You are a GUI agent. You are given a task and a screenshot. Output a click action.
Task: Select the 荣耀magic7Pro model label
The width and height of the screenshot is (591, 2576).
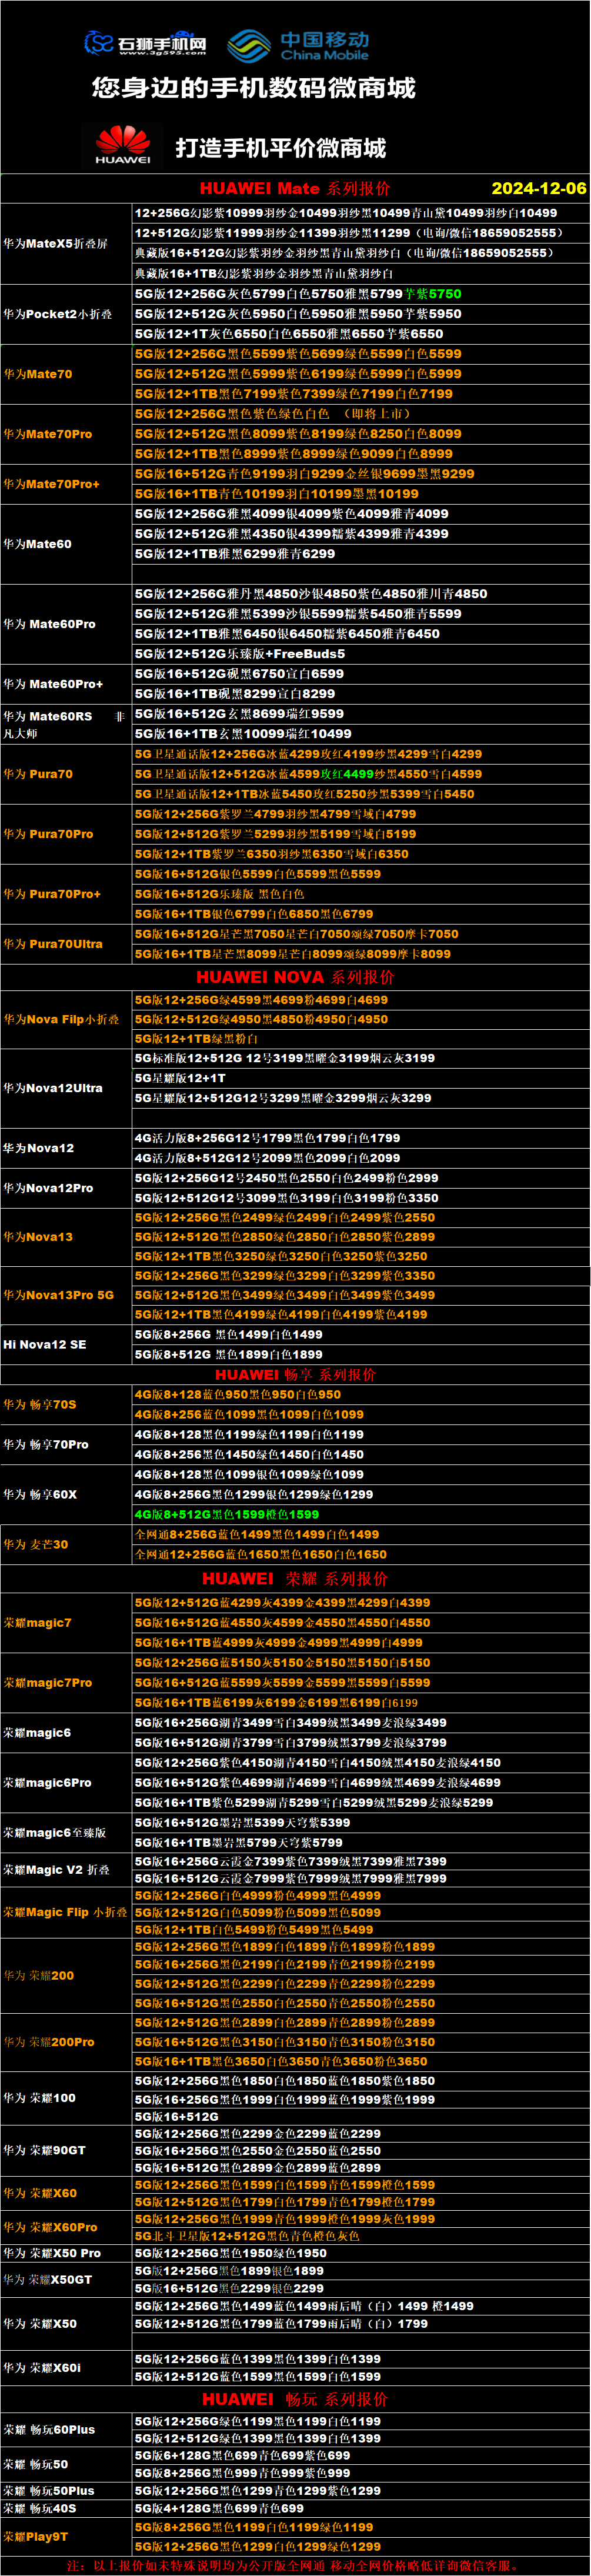pyautogui.click(x=47, y=1683)
